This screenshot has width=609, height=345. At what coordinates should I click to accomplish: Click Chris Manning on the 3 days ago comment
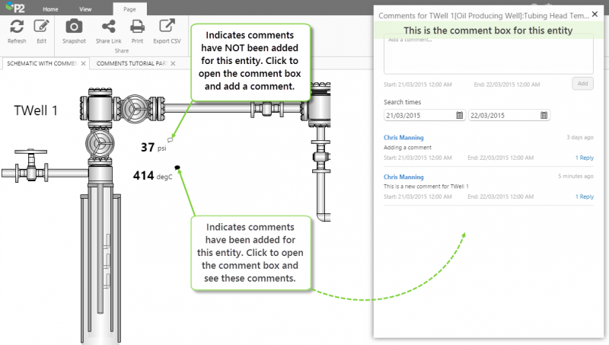tap(403, 138)
